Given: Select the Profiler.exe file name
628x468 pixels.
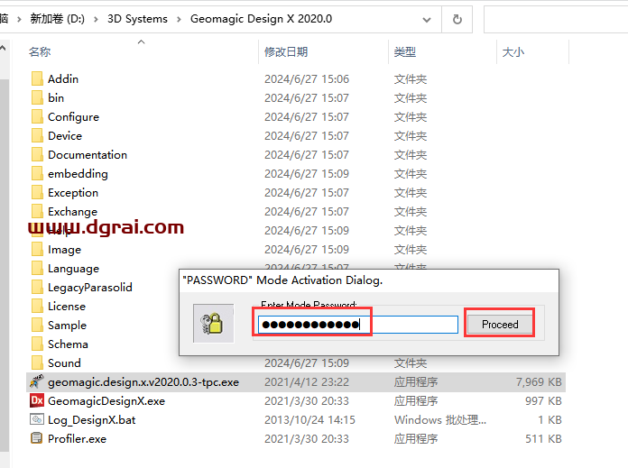Looking at the screenshot, I should pos(77,439).
